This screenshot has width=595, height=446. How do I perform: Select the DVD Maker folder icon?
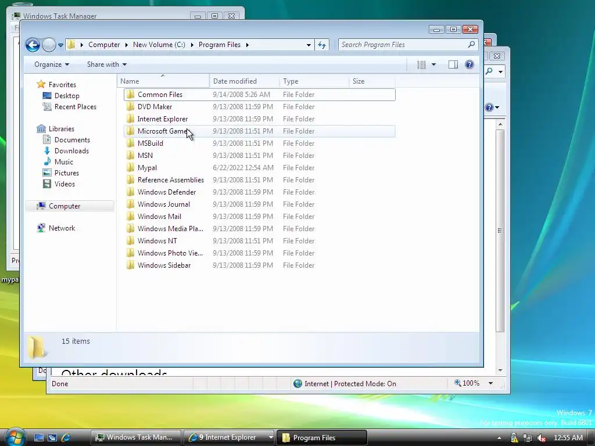click(x=130, y=107)
